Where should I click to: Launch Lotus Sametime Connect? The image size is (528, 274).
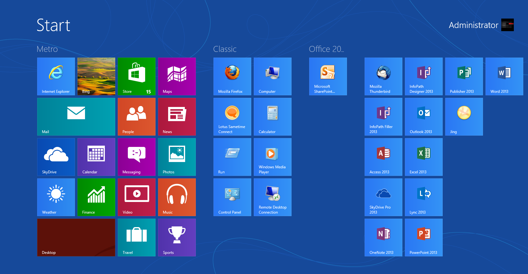pyautogui.click(x=232, y=117)
